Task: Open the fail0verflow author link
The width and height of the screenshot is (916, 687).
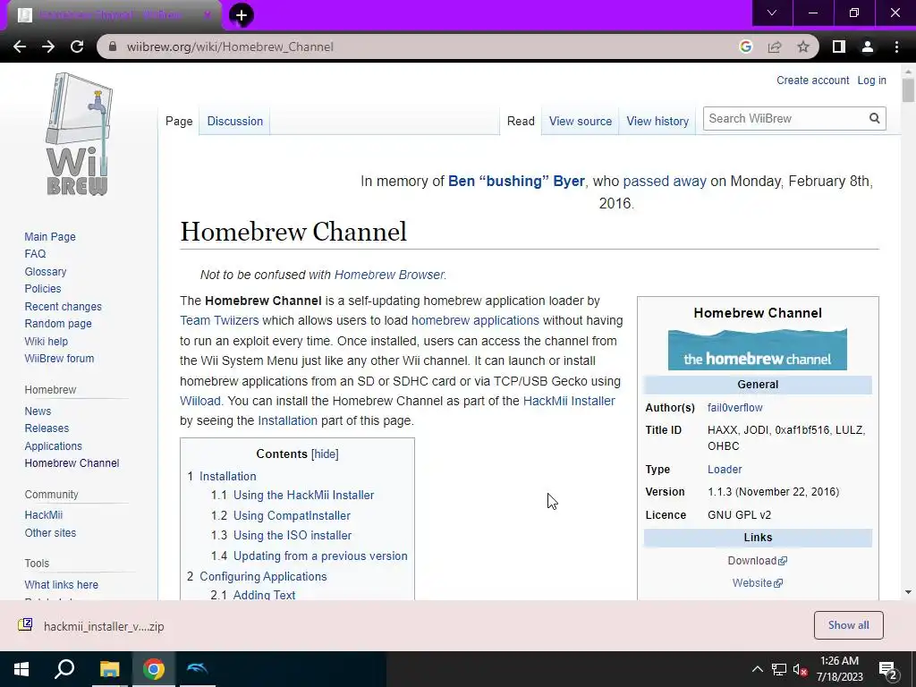Action: coord(735,407)
